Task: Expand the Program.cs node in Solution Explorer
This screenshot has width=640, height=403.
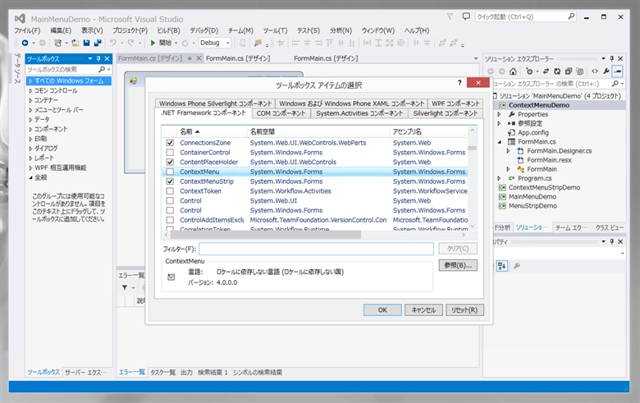Action: click(x=499, y=178)
